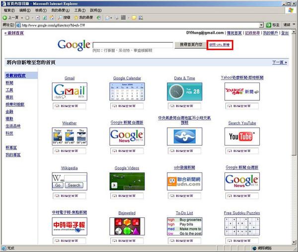Click the Home icon in toolbar
The image size is (298, 252).
click(52, 18)
